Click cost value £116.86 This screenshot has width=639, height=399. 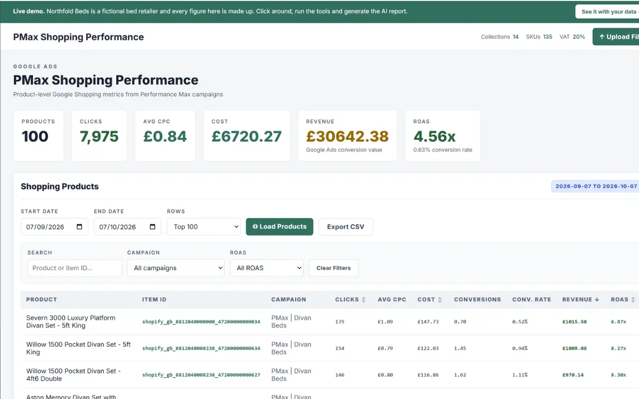[x=428, y=375]
